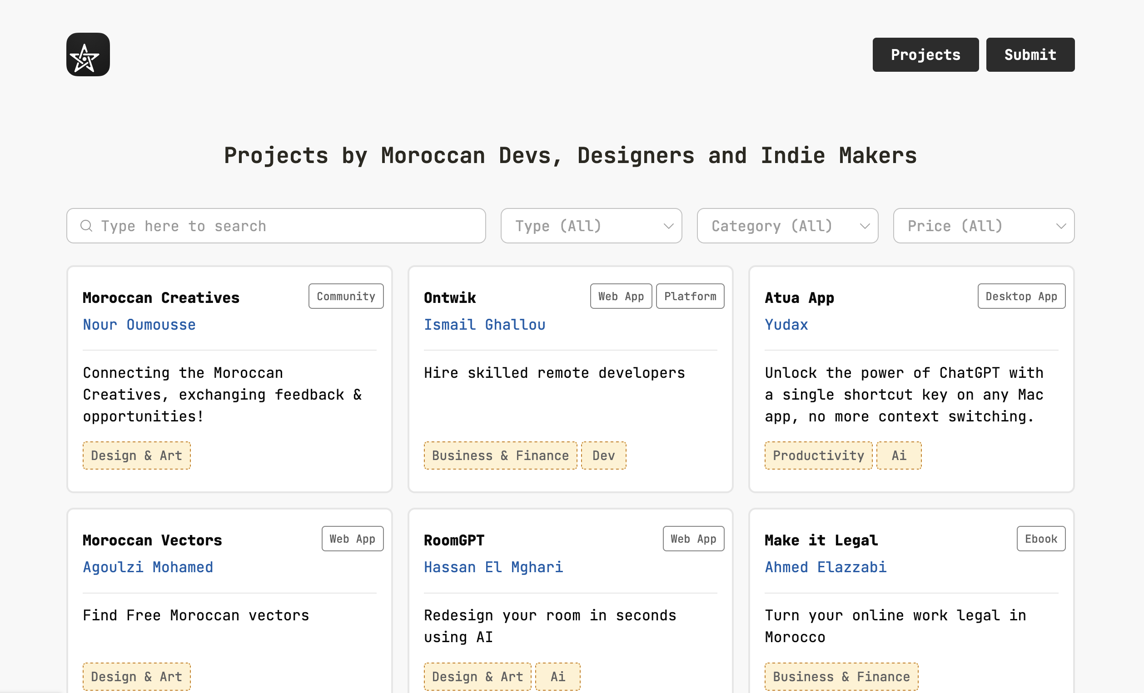
Task: Visit author Ahmed Elazzabi's link
Action: coord(826,568)
